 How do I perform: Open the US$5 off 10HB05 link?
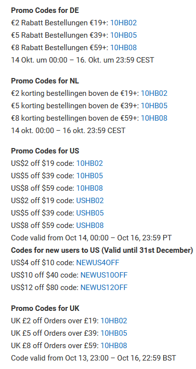click(90, 176)
